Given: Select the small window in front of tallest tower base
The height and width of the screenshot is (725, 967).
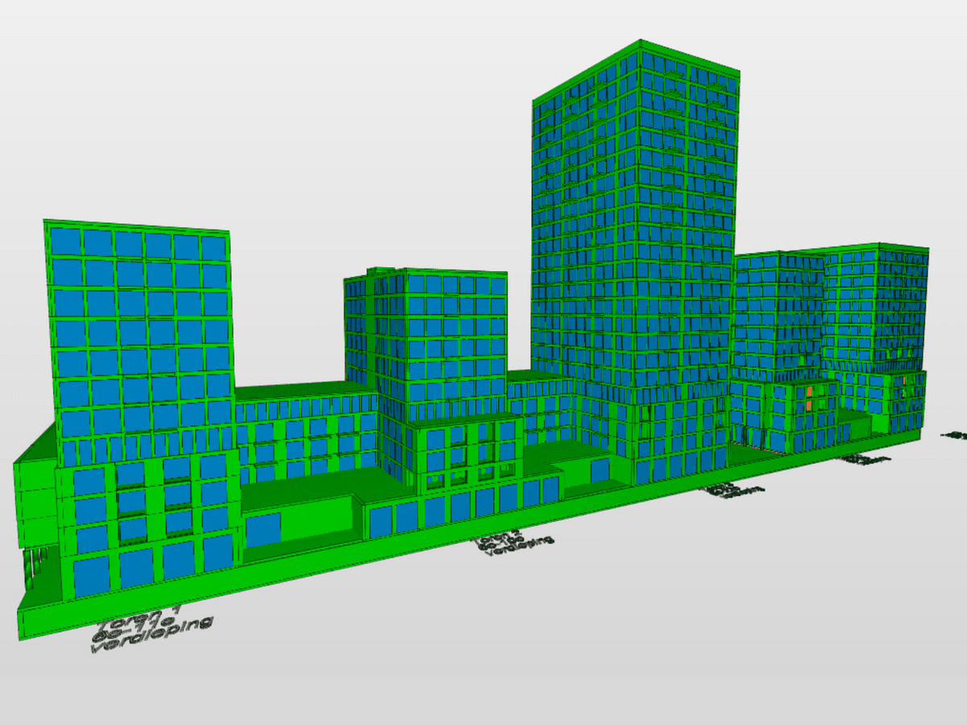Looking at the screenshot, I should click(599, 471).
